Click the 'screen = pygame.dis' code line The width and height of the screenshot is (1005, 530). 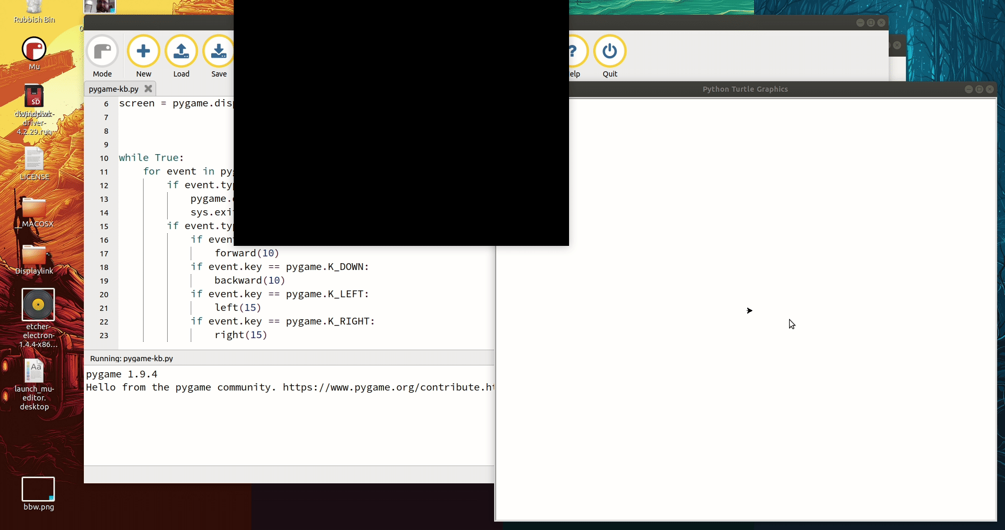click(x=176, y=103)
